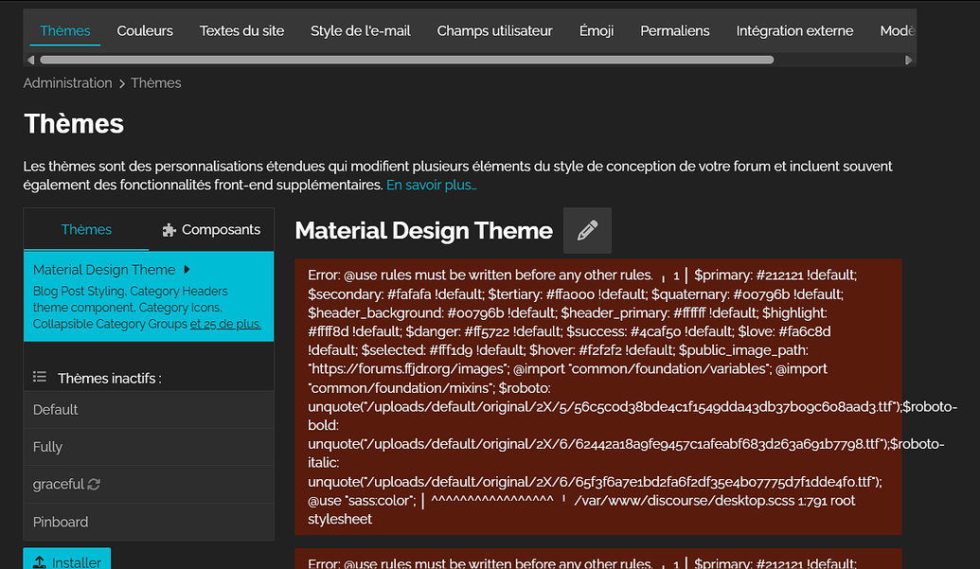Select the Champs utilisateur tab

pyautogui.click(x=494, y=30)
